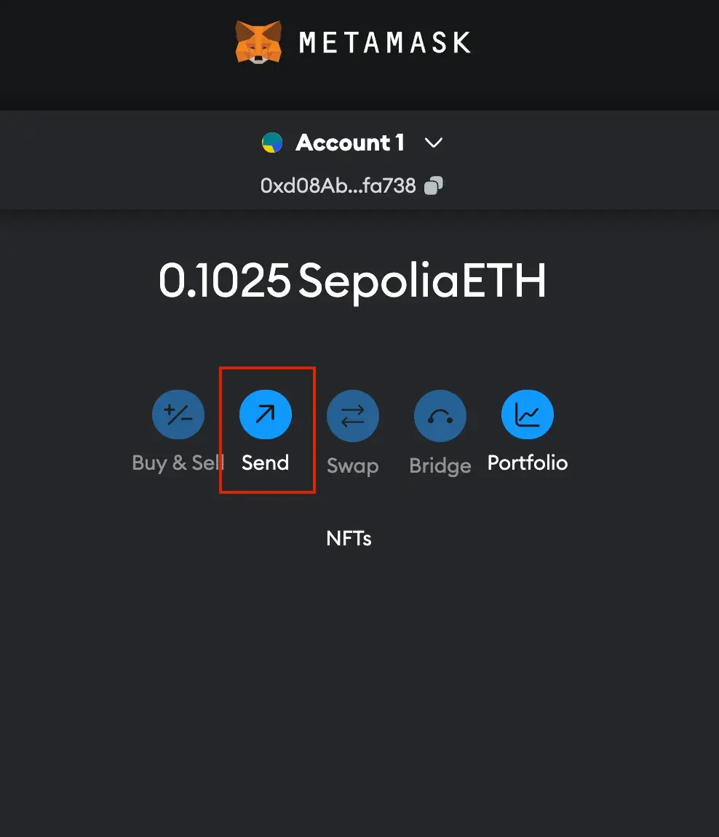This screenshot has width=719, height=837.
Task: Click the Send text label
Action: (x=266, y=463)
